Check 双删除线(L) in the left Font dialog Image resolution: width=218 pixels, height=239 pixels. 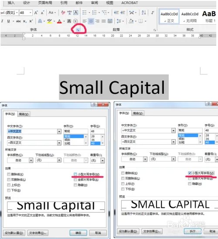(x=9, y=179)
